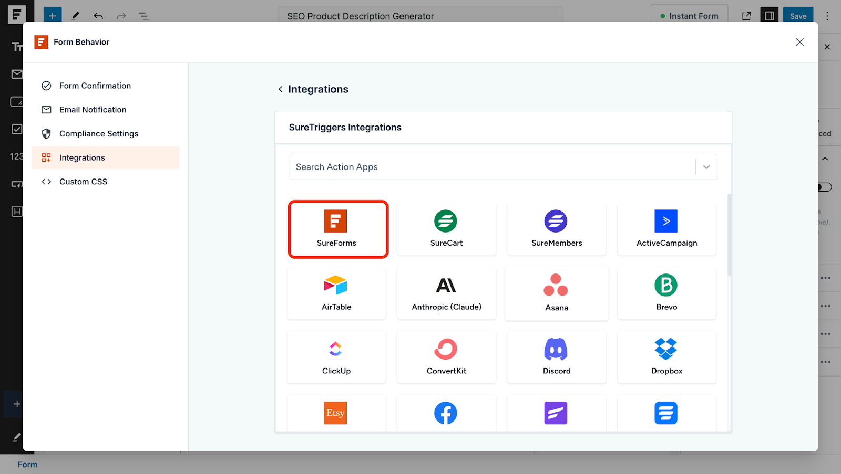Click the block inserter plus icon
This screenshot has height=474, width=841.
52,15
